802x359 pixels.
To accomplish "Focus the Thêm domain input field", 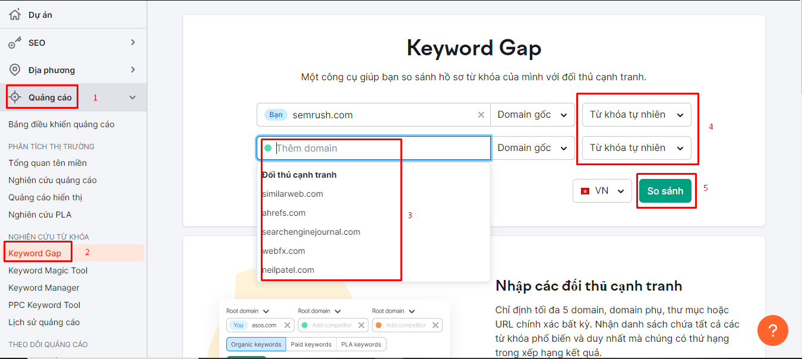I will click(x=374, y=148).
